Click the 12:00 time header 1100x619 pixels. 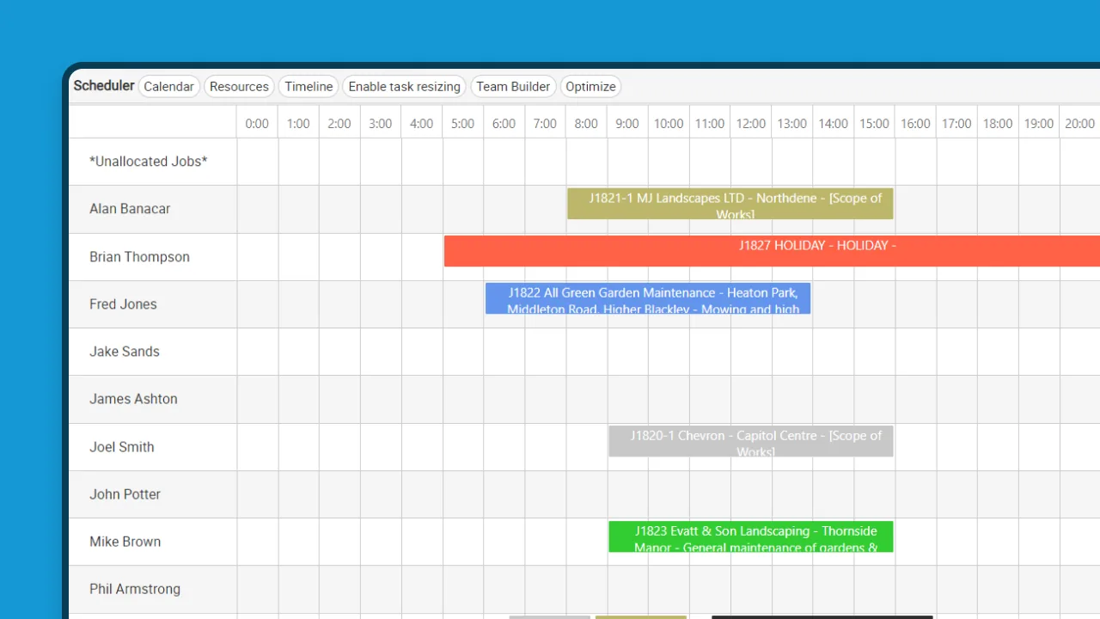[x=750, y=123]
